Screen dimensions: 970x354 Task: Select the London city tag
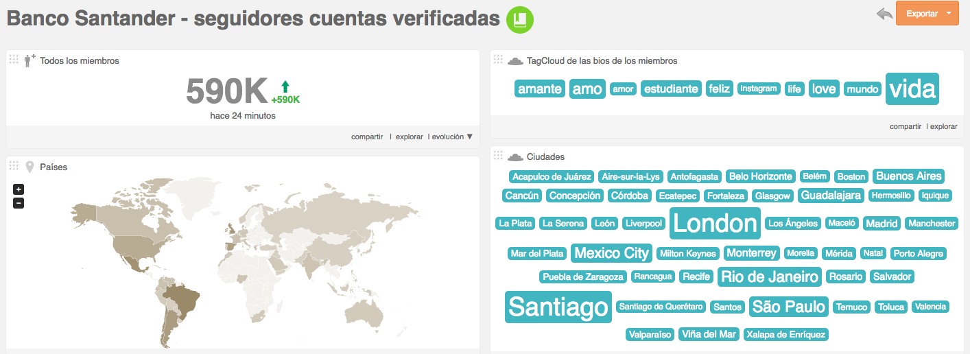pyautogui.click(x=715, y=224)
